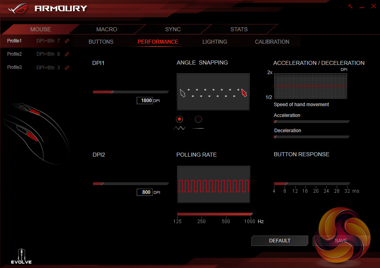Click the mouse outline illustration

tap(36, 133)
